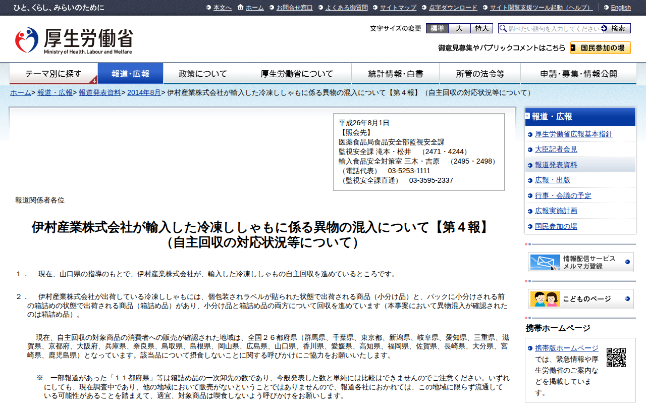646x404 pixels.
Task: Focus the site search input field
Action: (x=550, y=28)
